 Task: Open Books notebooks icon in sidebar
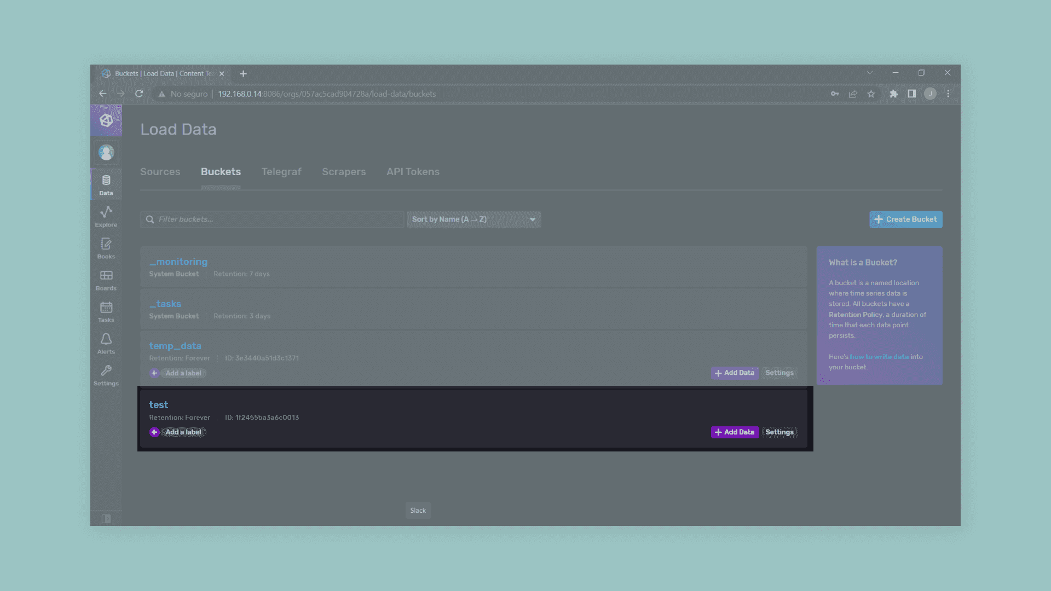pyautogui.click(x=106, y=248)
